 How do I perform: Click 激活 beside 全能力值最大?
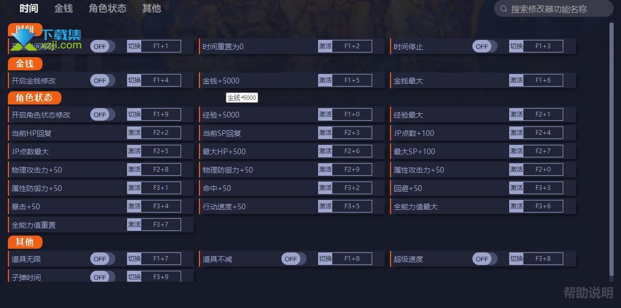(516, 206)
